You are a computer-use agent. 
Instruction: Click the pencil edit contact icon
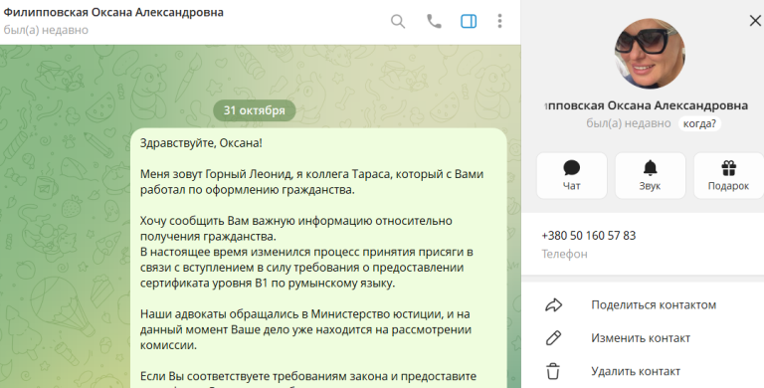[553, 338]
